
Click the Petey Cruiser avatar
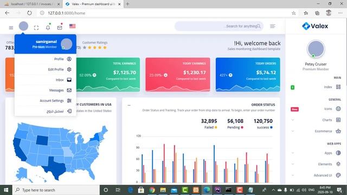coord(316,49)
